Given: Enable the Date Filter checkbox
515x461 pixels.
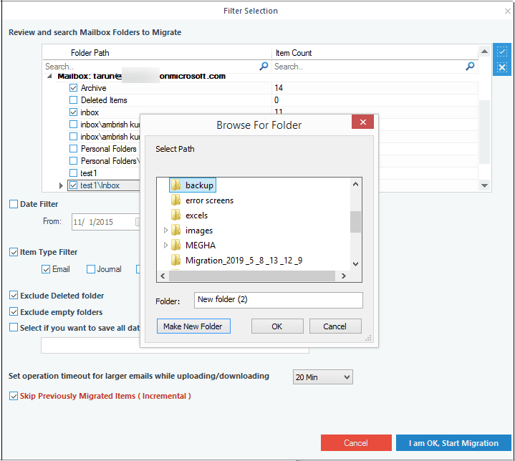Looking at the screenshot, I should pyautogui.click(x=14, y=204).
